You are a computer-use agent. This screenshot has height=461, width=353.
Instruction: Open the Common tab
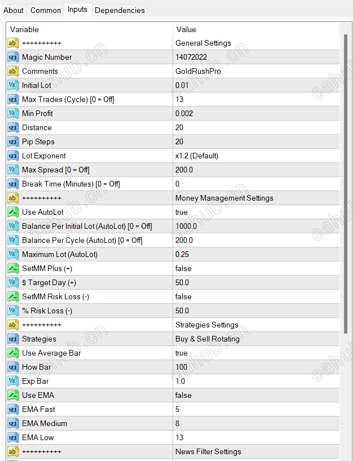pos(46,10)
